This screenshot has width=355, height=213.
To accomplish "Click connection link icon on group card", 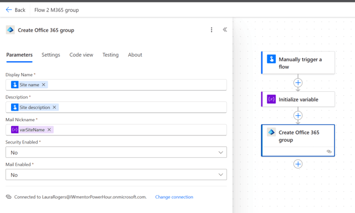I will (x=329, y=152).
